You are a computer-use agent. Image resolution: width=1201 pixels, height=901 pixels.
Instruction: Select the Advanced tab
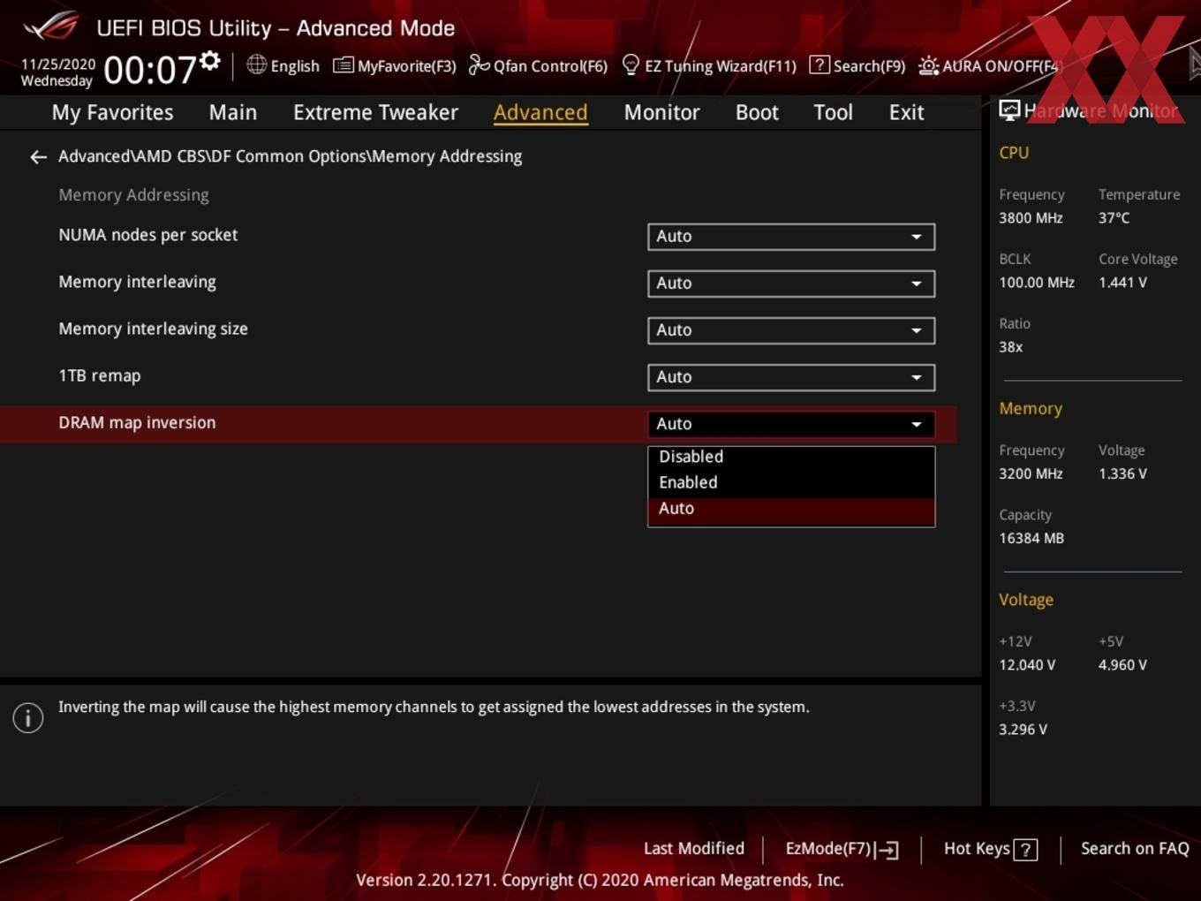tap(540, 112)
